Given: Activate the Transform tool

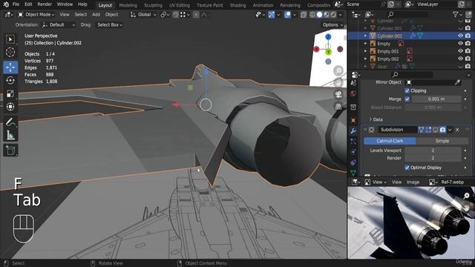Looking at the screenshot, I should click(x=10, y=107).
